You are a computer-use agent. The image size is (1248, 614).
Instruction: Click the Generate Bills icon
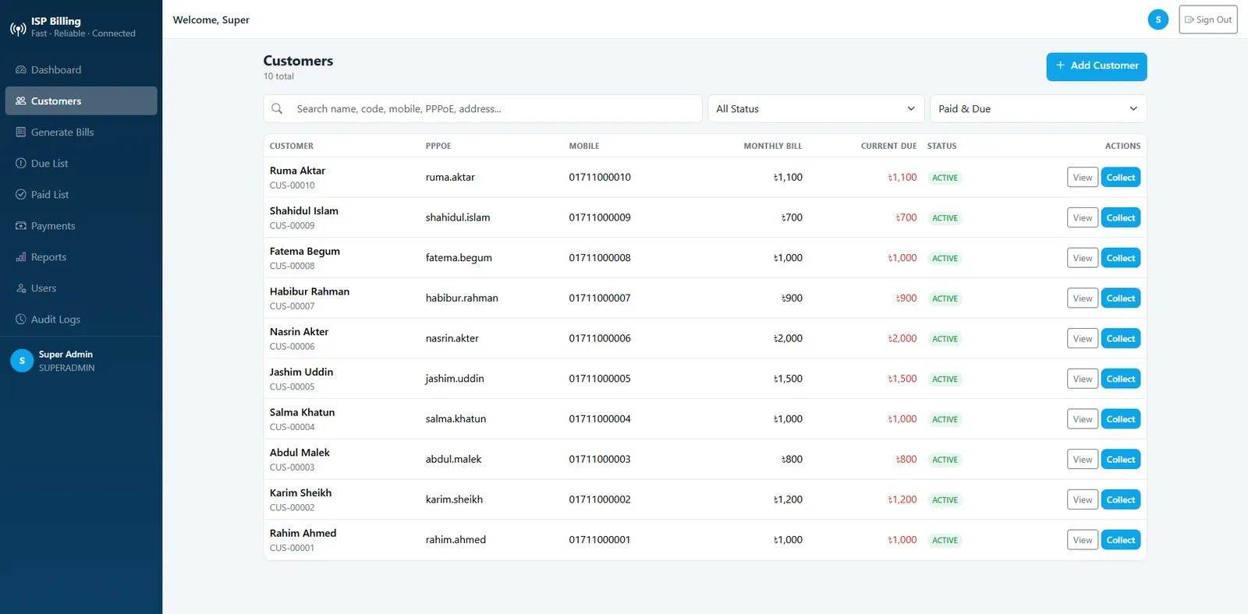(21, 132)
